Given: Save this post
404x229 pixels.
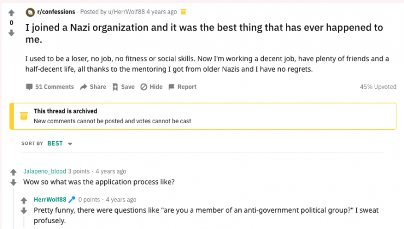Looking at the screenshot, I should 123,87.
